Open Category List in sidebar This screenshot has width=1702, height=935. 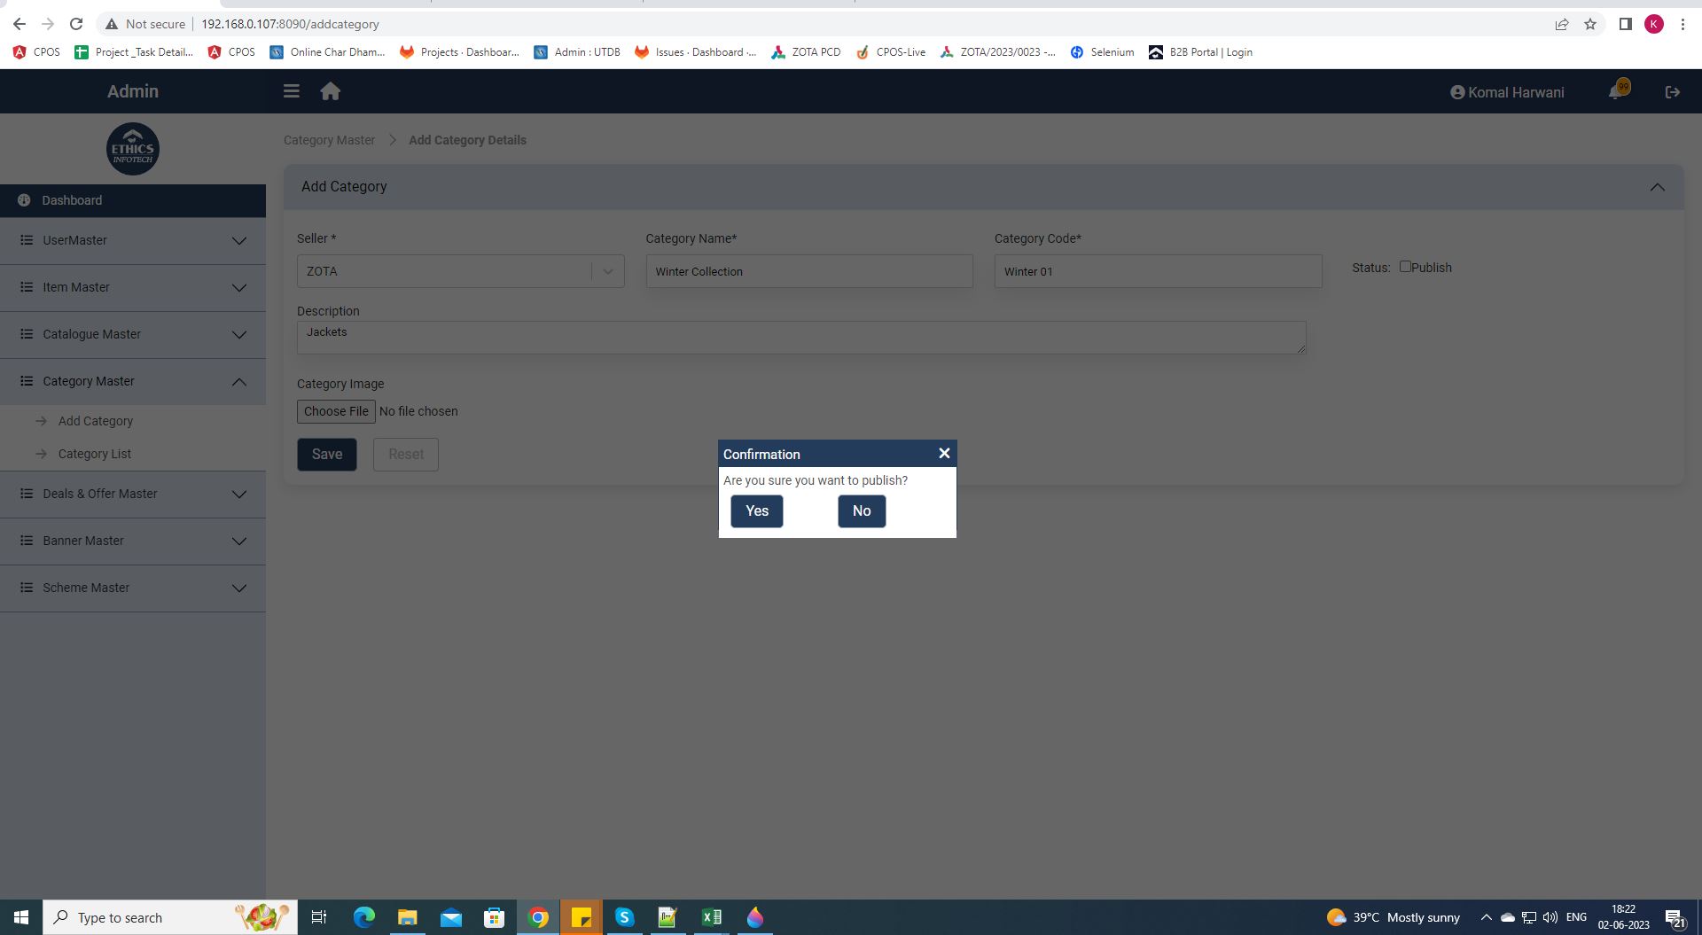[95, 454]
